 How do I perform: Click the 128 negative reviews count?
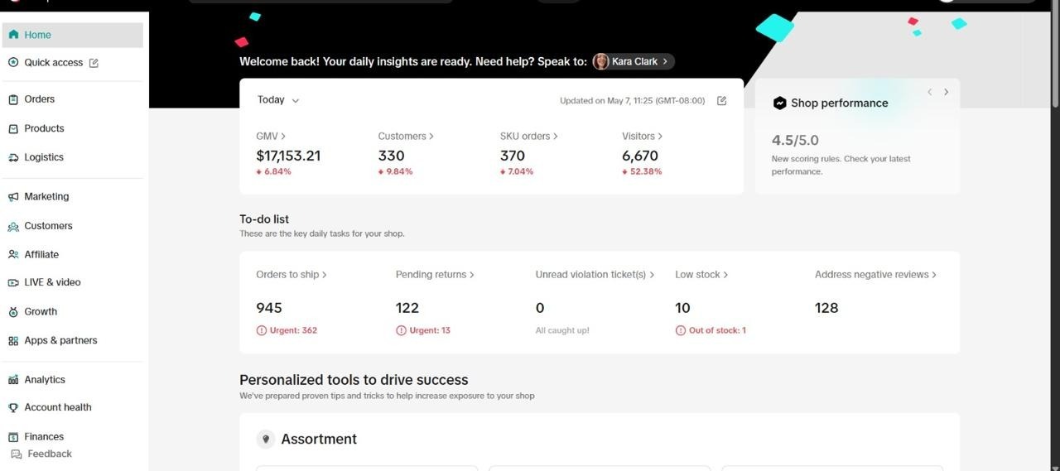coord(826,308)
